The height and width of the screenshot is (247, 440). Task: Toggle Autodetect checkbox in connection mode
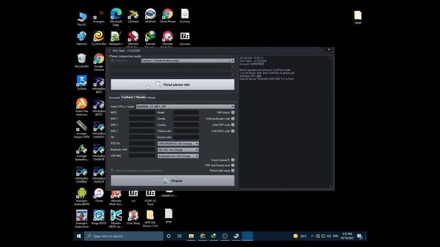pyautogui.click(x=113, y=61)
